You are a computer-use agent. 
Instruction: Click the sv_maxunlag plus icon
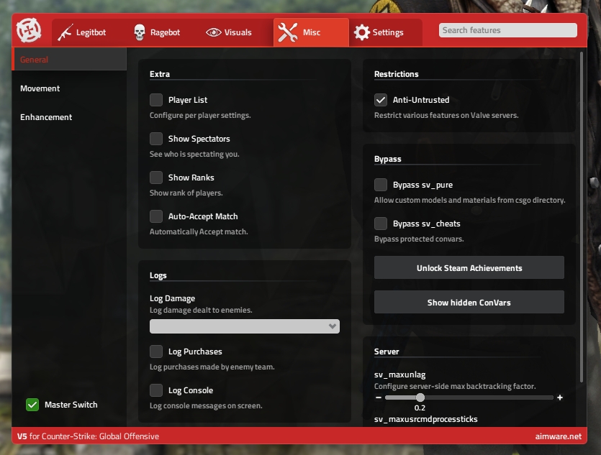[560, 397]
